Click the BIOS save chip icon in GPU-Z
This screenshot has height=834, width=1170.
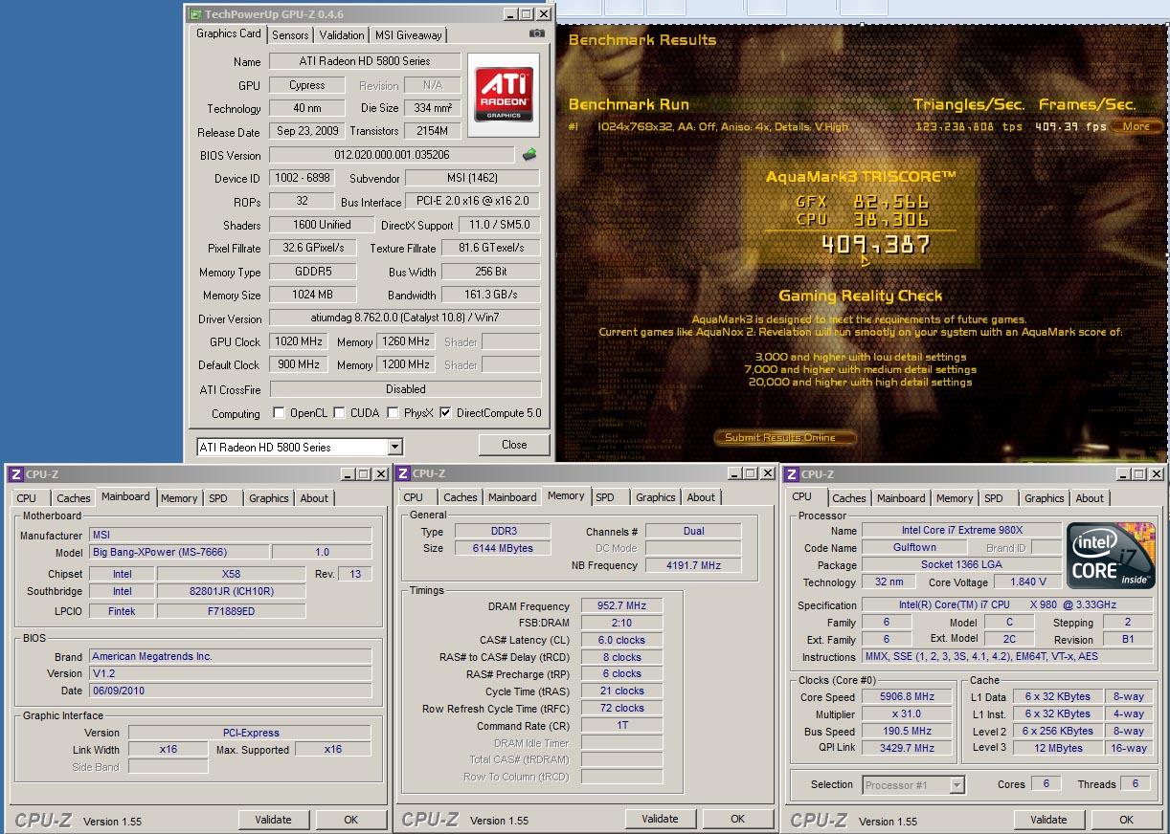pos(529,155)
